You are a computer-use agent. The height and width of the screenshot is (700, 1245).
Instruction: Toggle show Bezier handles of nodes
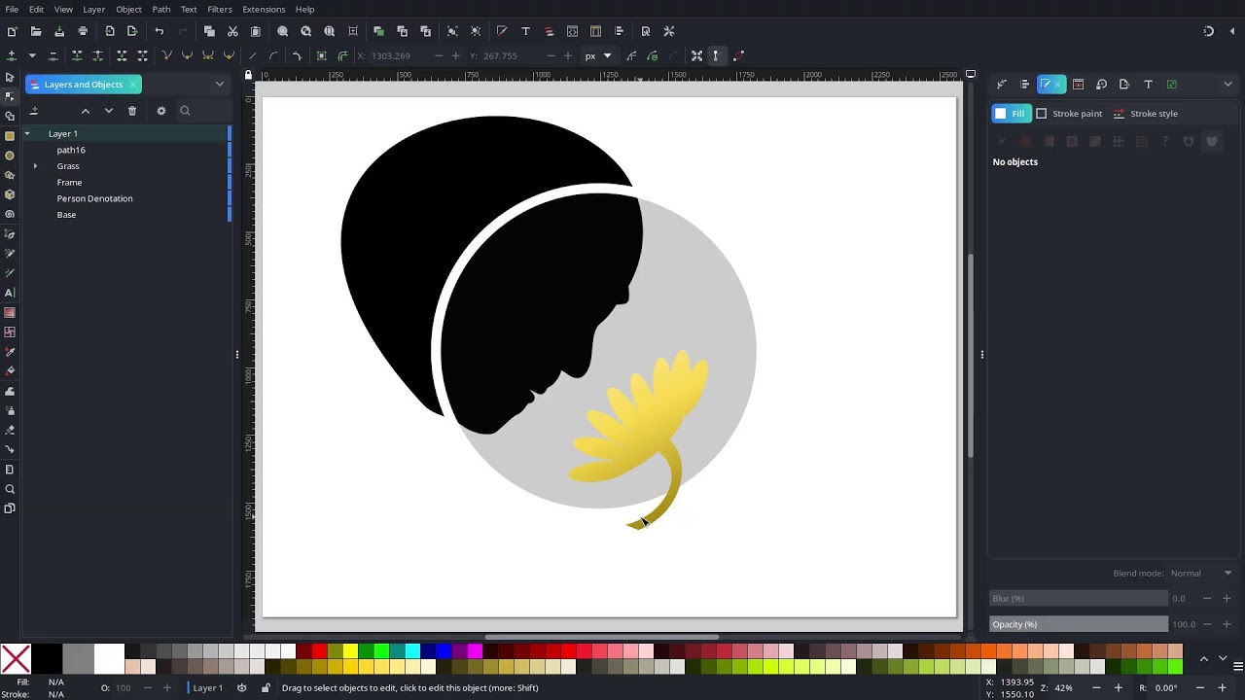pyautogui.click(x=715, y=55)
